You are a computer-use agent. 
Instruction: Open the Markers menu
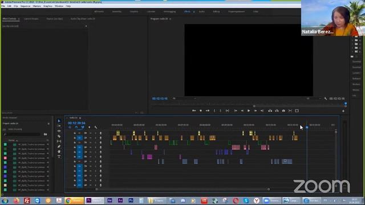coord(36,6)
